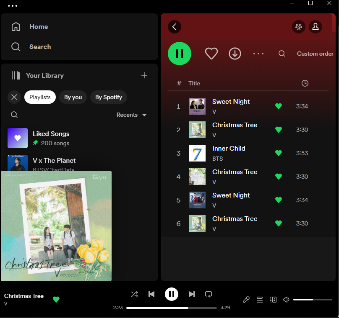Image resolution: width=339 pixels, height=318 pixels.
Task: Go back with the chevron button
Action: coord(175,27)
